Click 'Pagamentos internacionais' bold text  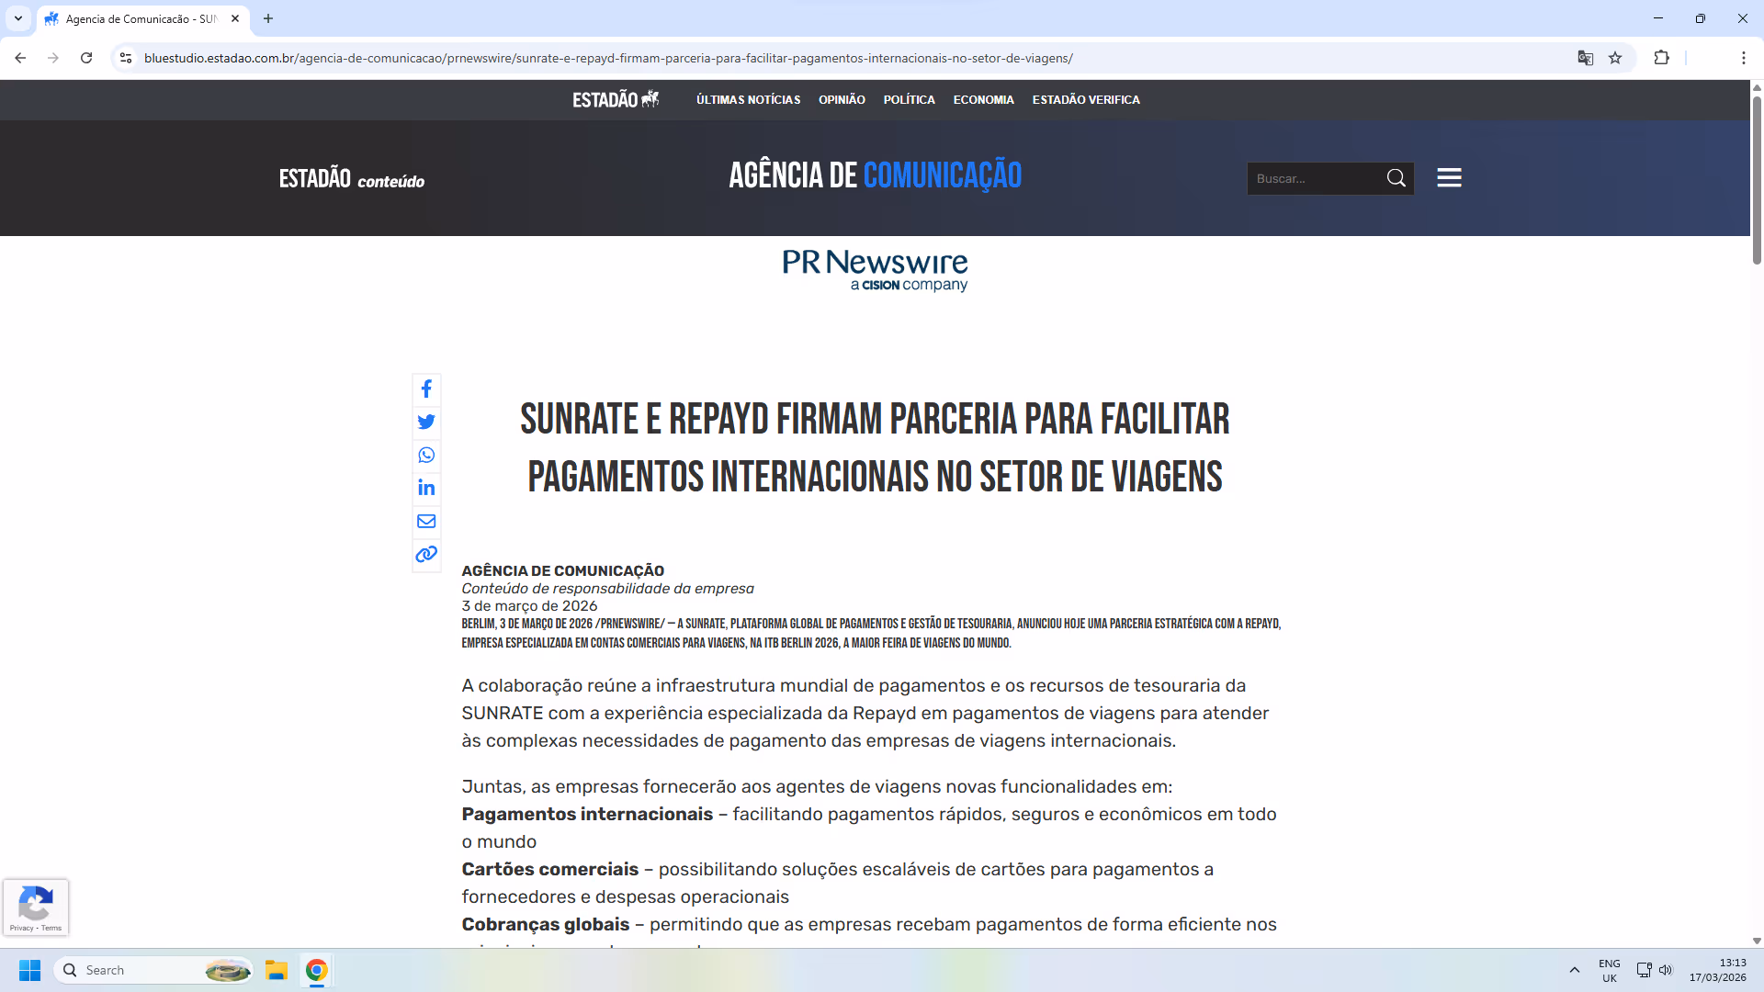(x=587, y=815)
